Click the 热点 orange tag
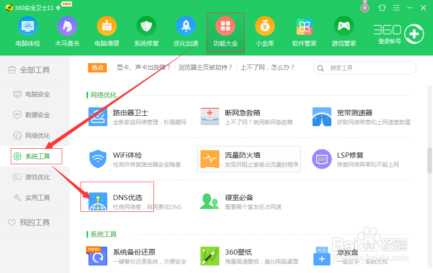The image size is (433, 273). [97, 68]
